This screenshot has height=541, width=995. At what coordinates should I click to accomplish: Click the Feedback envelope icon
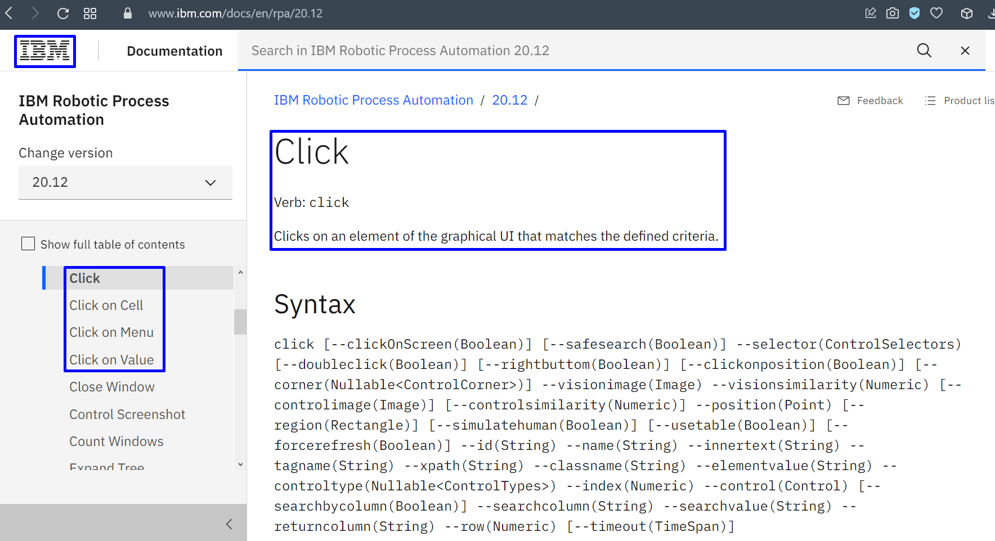844,101
